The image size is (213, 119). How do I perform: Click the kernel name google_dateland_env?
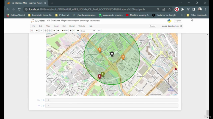tap(170, 26)
